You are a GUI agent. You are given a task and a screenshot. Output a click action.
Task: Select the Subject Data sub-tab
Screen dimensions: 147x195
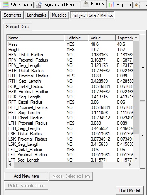pyautogui.click(x=18, y=27)
